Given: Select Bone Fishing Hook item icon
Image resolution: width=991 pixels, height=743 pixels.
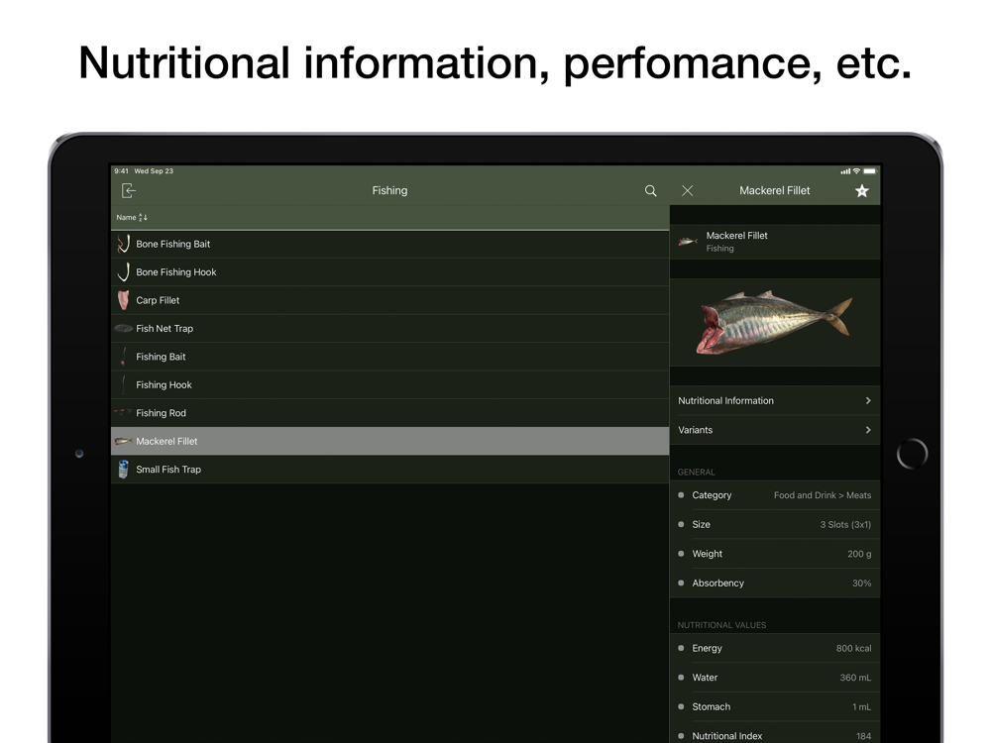Looking at the screenshot, I should click(x=124, y=271).
